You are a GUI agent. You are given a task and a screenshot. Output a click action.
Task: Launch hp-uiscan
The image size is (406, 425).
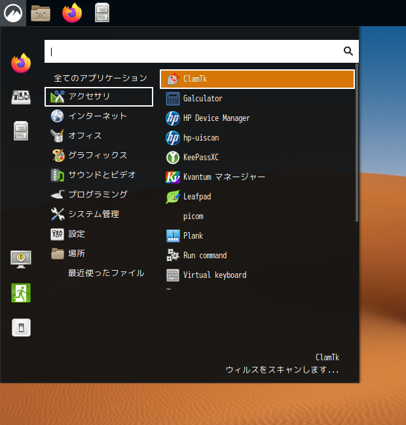point(257,138)
